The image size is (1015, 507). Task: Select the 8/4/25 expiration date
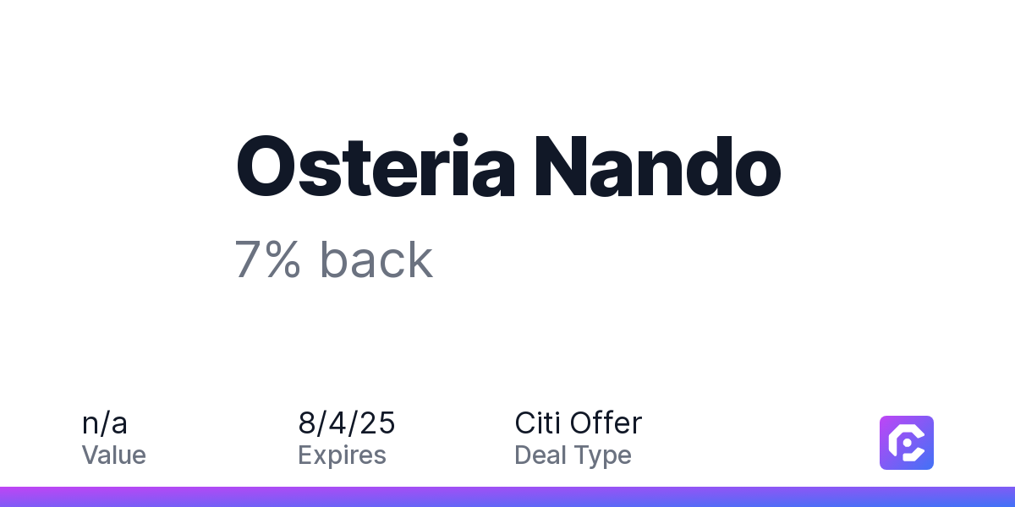pyautogui.click(x=347, y=422)
